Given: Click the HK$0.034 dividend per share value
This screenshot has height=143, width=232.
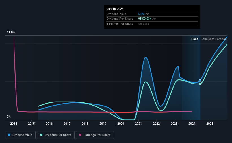Looking at the screenshot, I should point(145,19).
